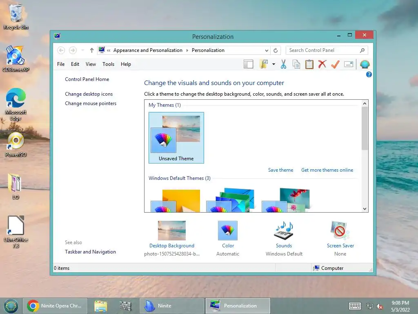
Task: Open dropdown arrow next to folder options icon
Action: 273,64
